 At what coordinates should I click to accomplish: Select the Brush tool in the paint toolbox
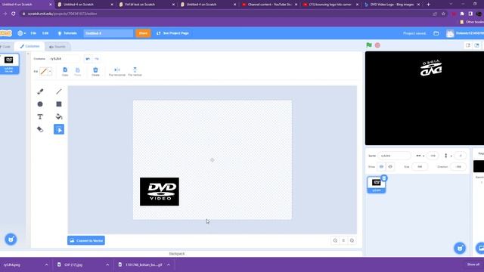40,91
